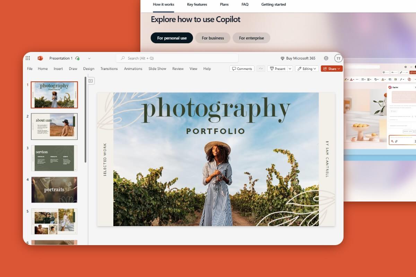Open the app launcher grid icon
The height and width of the screenshot is (277, 416).
[28, 58]
